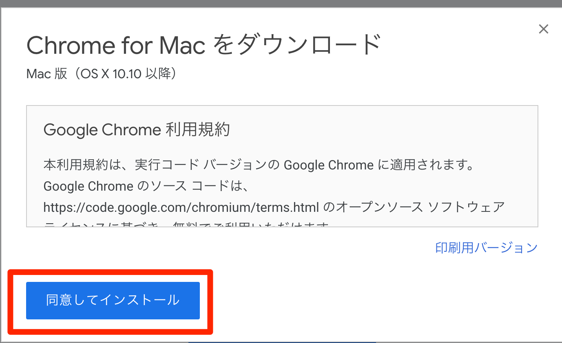Image resolution: width=562 pixels, height=343 pixels.
Task: Click the code.google.com terms URL text
Action: [x=181, y=207]
